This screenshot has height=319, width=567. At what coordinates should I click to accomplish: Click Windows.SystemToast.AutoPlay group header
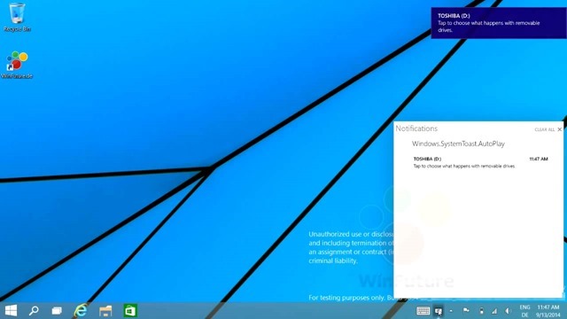point(458,144)
